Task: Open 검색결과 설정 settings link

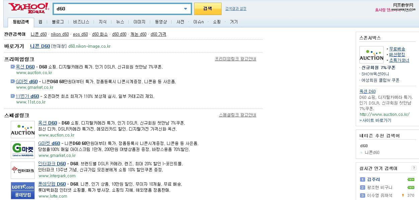Action: [x=236, y=9]
